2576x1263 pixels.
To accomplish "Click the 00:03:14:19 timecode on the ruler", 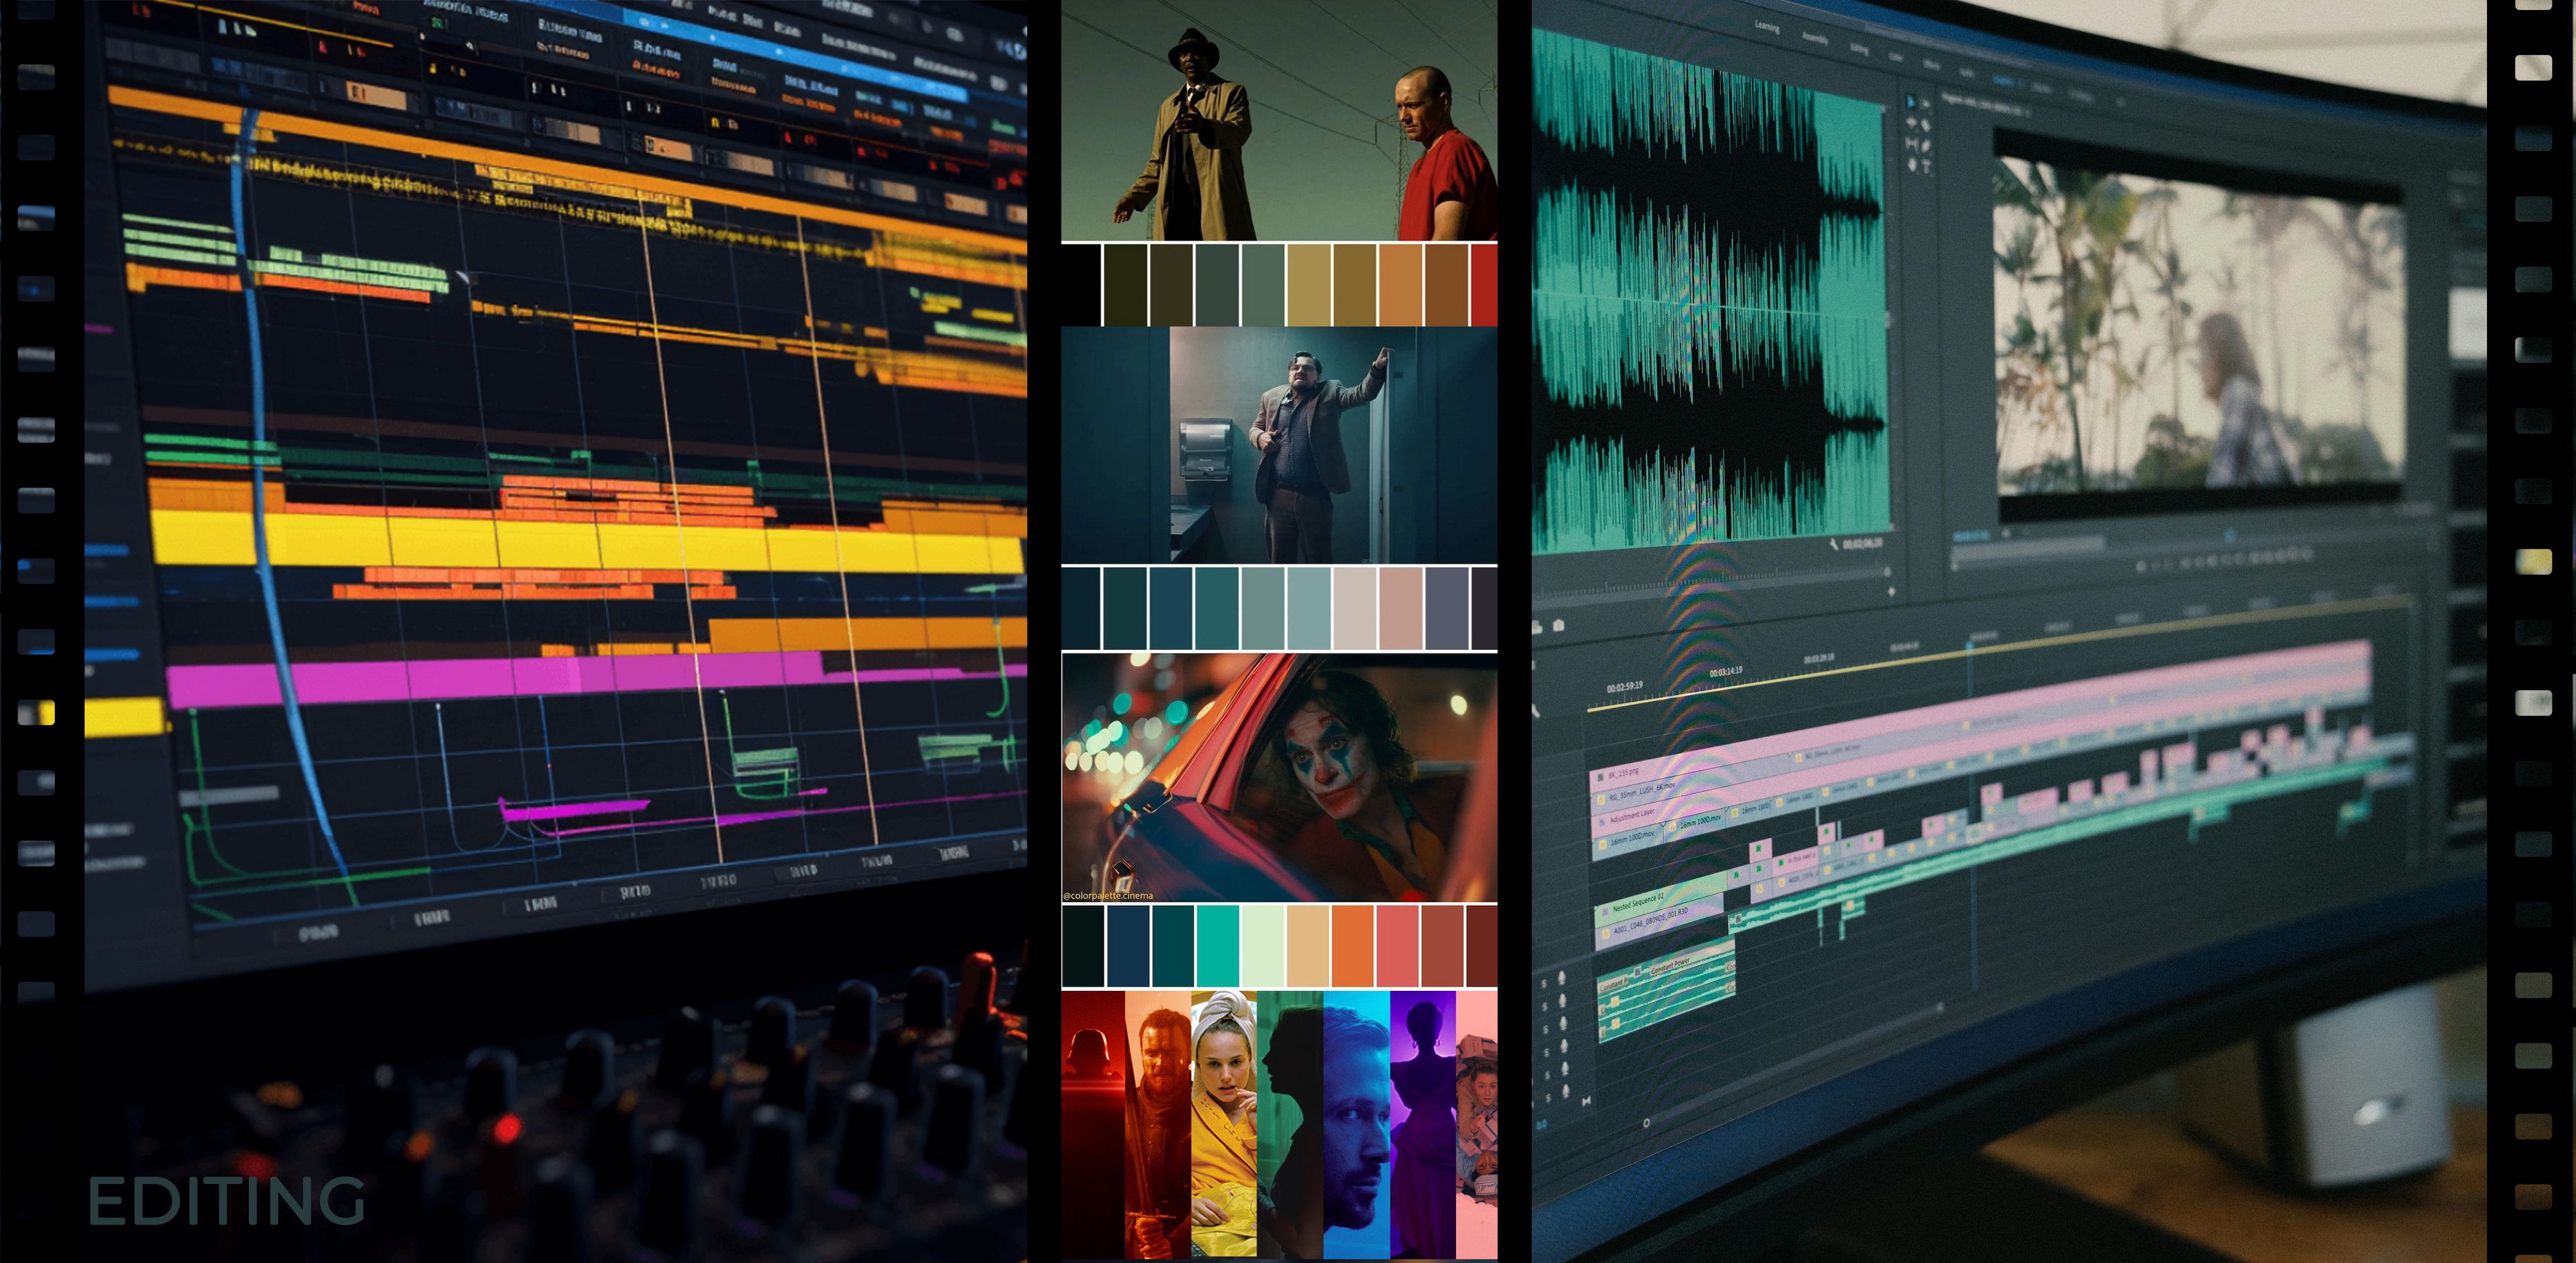I will tap(1726, 672).
